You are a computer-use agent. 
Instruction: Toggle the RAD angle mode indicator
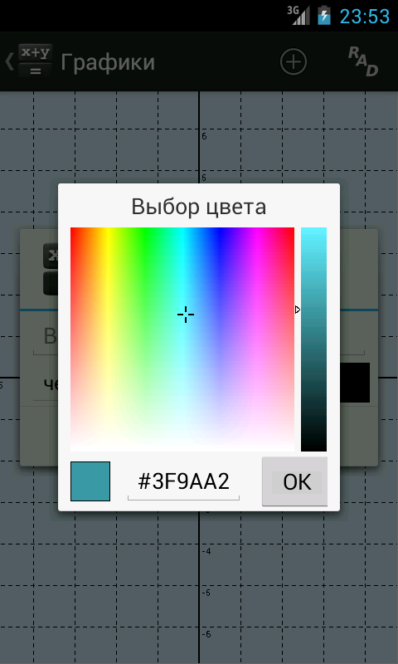point(363,61)
